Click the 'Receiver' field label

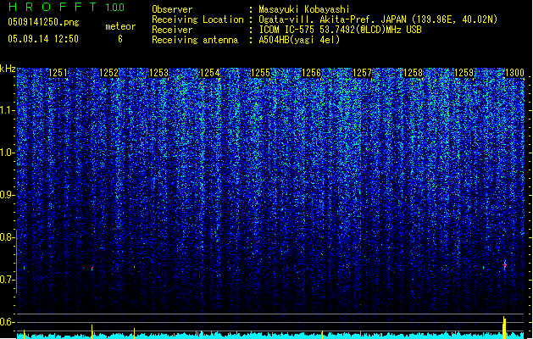click(172, 30)
